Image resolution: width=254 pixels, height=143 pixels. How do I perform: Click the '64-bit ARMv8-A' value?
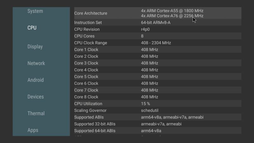(156, 23)
